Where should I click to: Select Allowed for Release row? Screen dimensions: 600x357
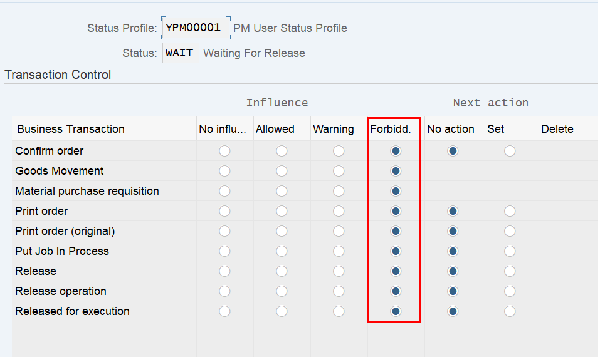[282, 271]
